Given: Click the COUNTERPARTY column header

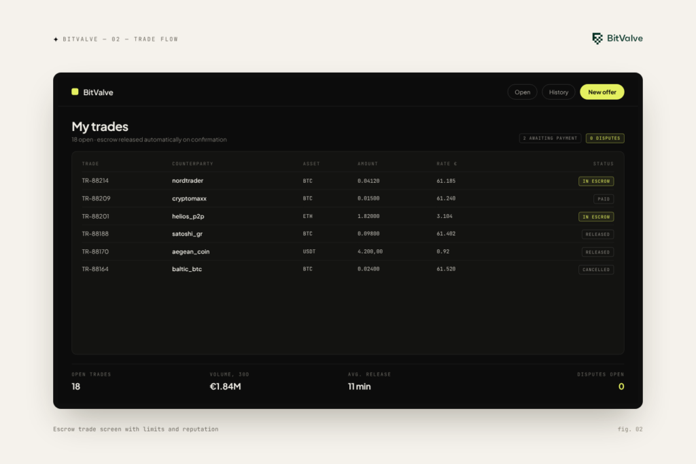Looking at the screenshot, I should 192,164.
